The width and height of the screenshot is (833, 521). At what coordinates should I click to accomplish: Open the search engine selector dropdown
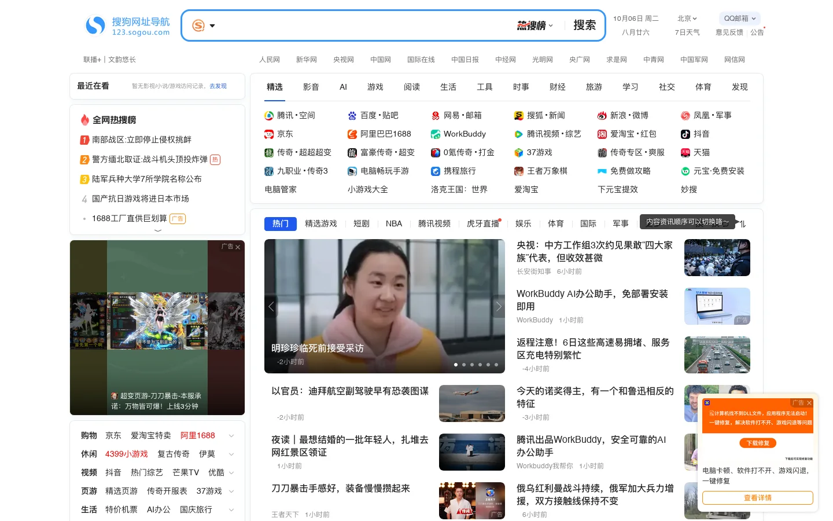pyautogui.click(x=204, y=25)
